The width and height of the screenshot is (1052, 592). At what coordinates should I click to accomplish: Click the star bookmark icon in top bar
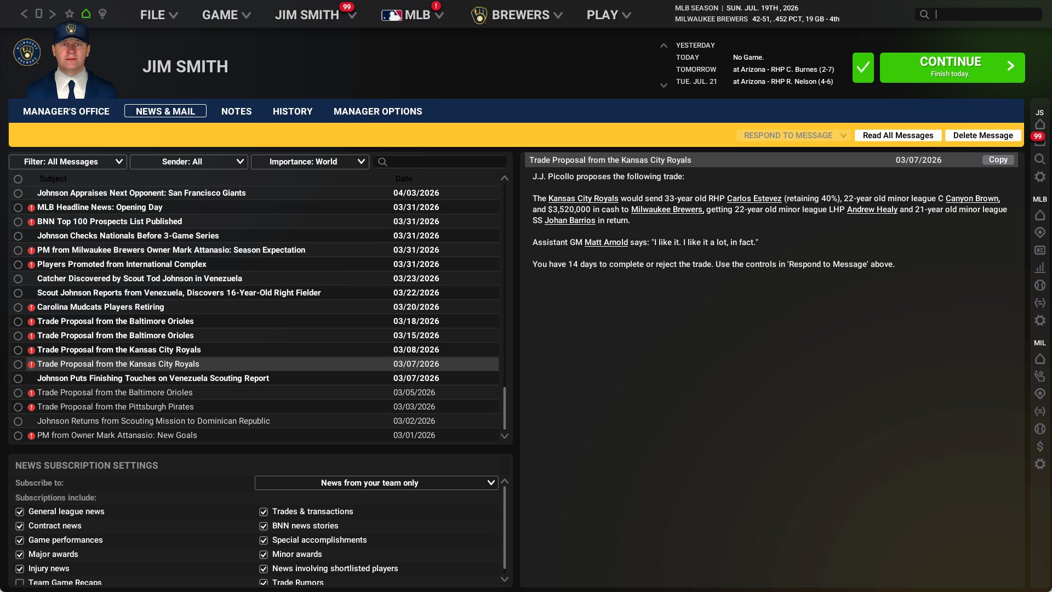[70, 14]
